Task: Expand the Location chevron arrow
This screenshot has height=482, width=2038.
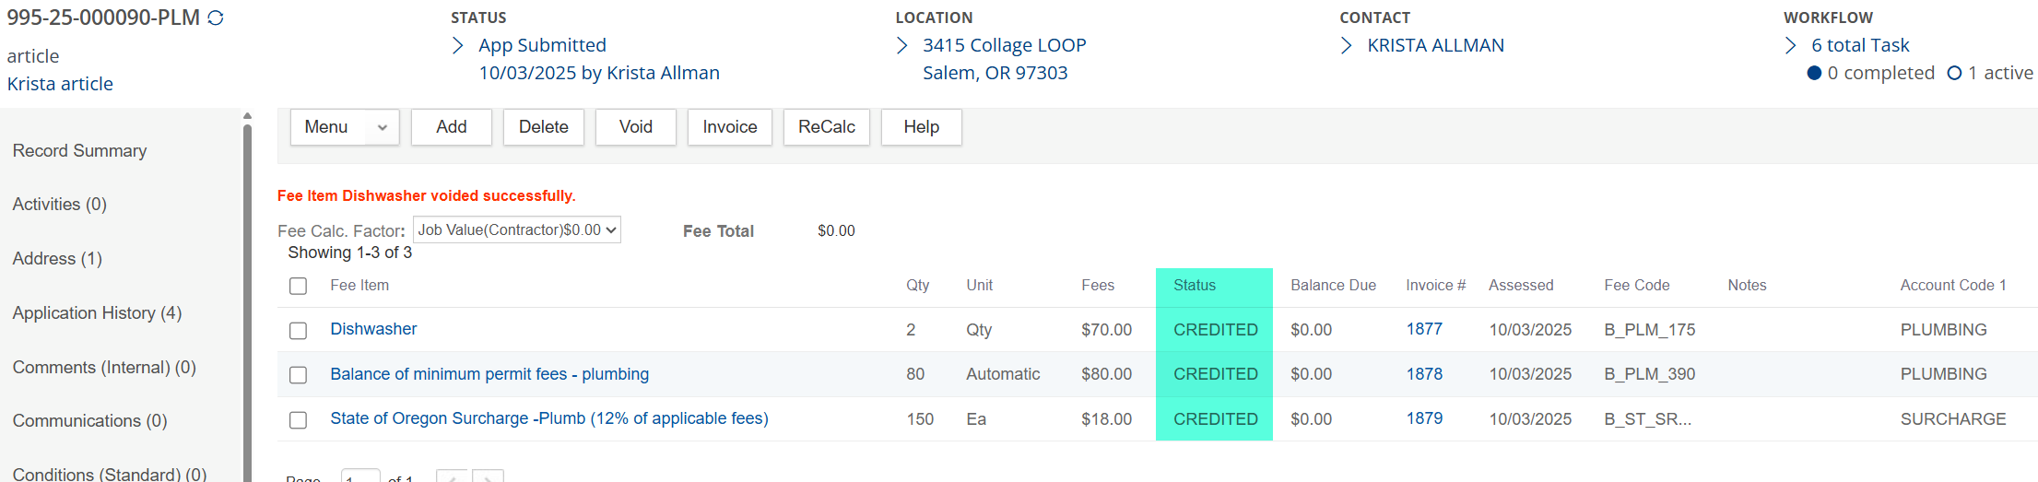Action: [902, 45]
